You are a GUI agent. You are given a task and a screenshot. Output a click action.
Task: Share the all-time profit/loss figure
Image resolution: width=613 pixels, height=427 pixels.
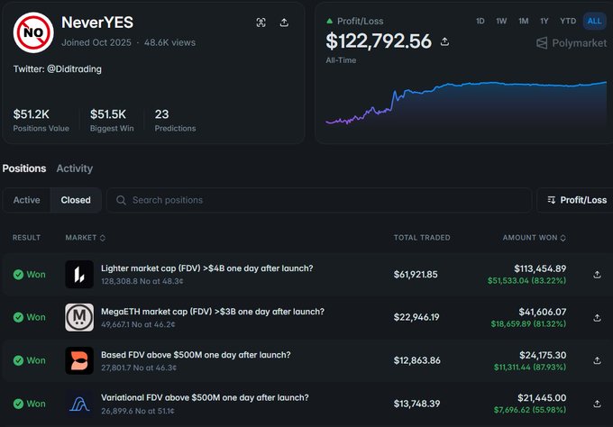tap(444, 41)
